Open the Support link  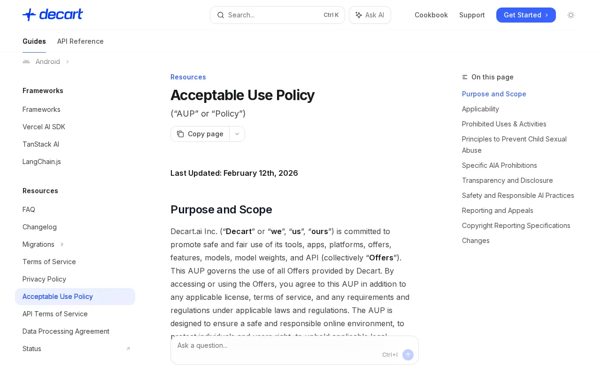pyautogui.click(x=472, y=15)
